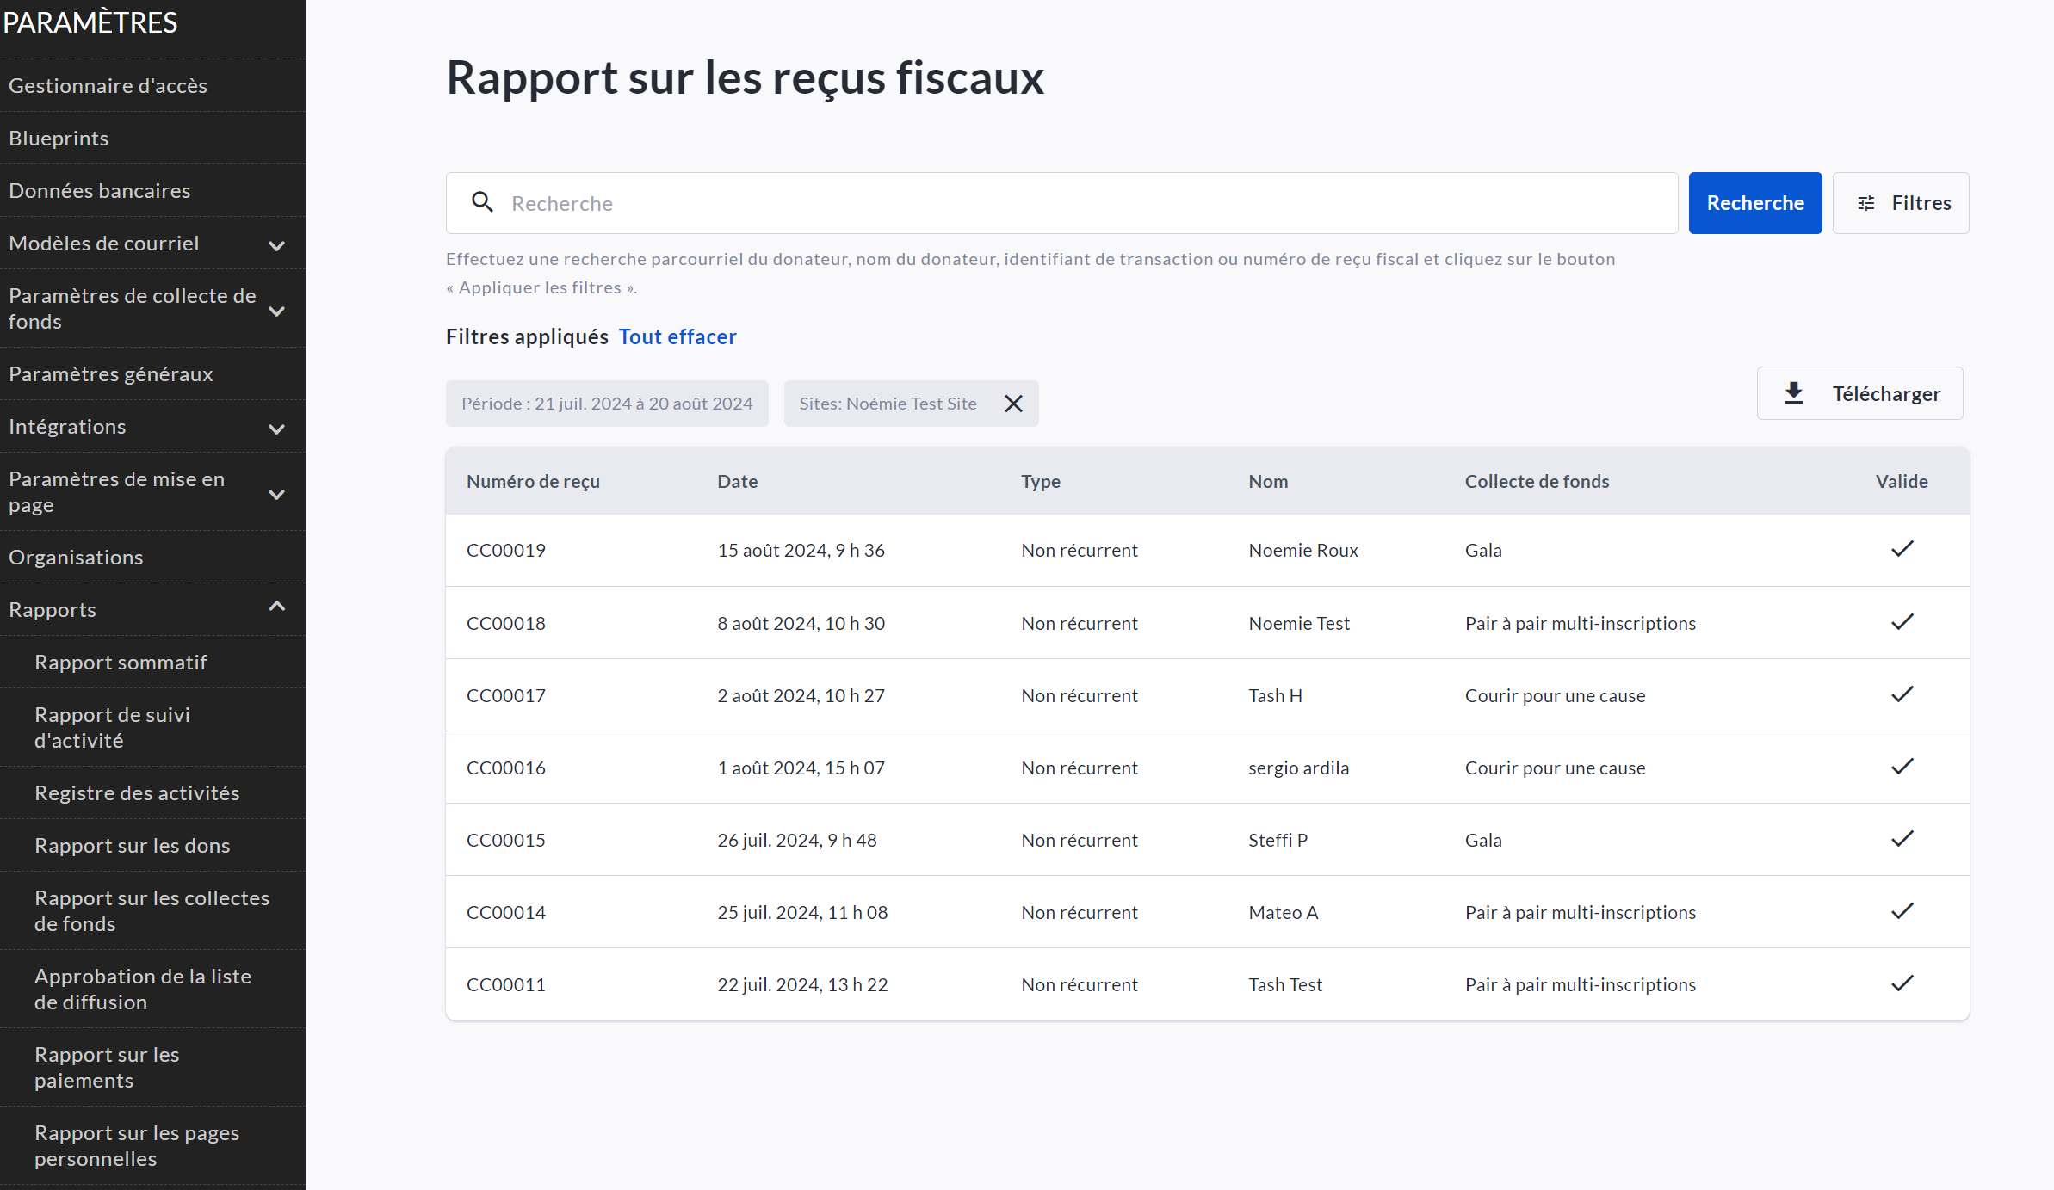Click the Valide checkmark for receipt CC00016
This screenshot has height=1190, width=2054.
pos(1902,767)
